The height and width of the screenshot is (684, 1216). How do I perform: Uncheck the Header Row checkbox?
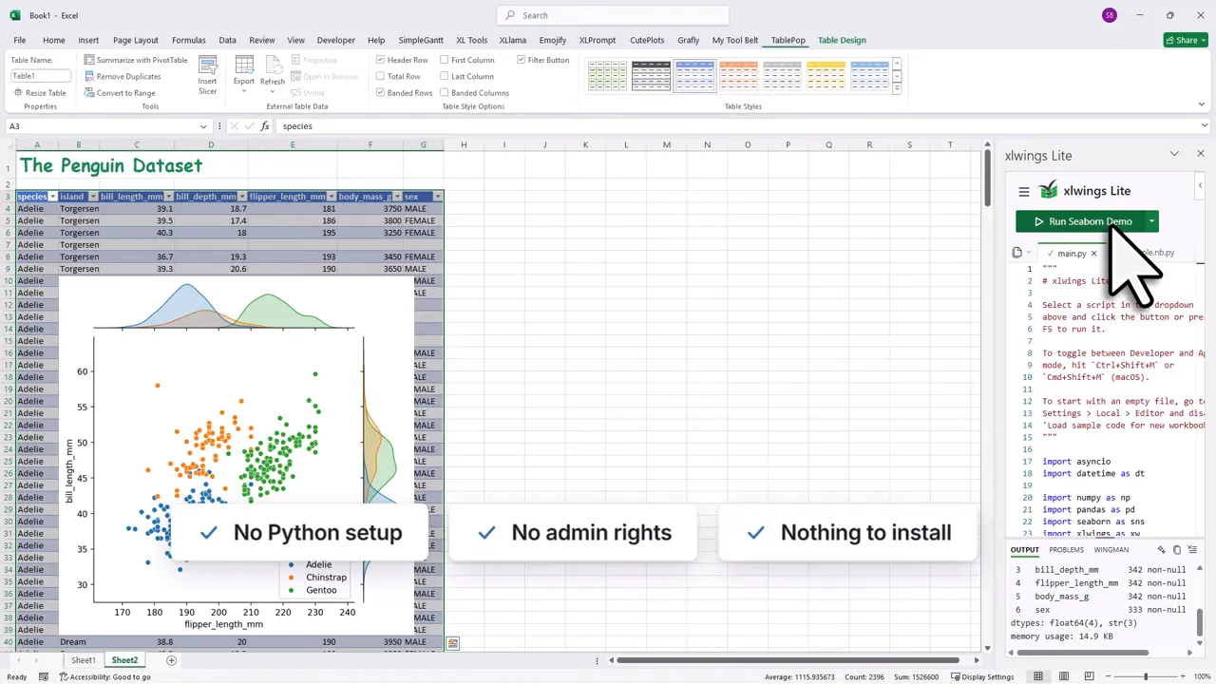[x=380, y=60]
